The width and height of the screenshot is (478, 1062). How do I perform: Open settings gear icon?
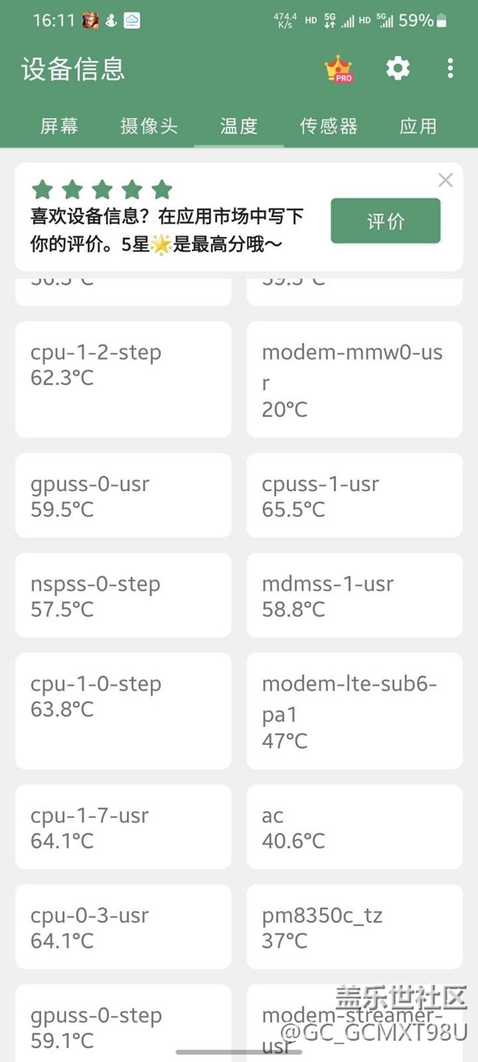tap(398, 68)
